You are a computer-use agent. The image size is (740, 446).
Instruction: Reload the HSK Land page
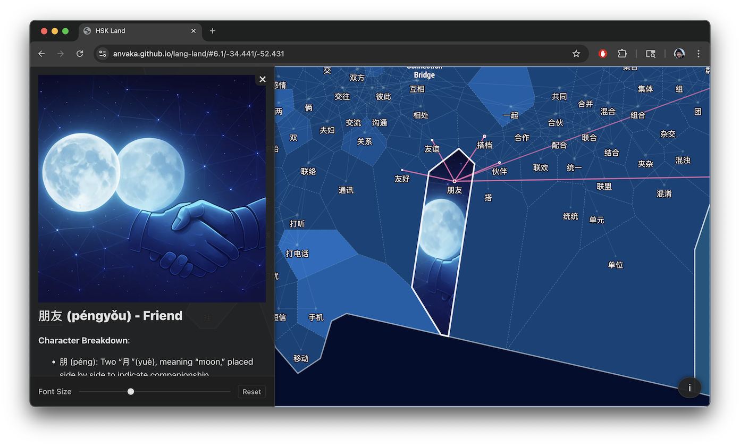(x=80, y=54)
